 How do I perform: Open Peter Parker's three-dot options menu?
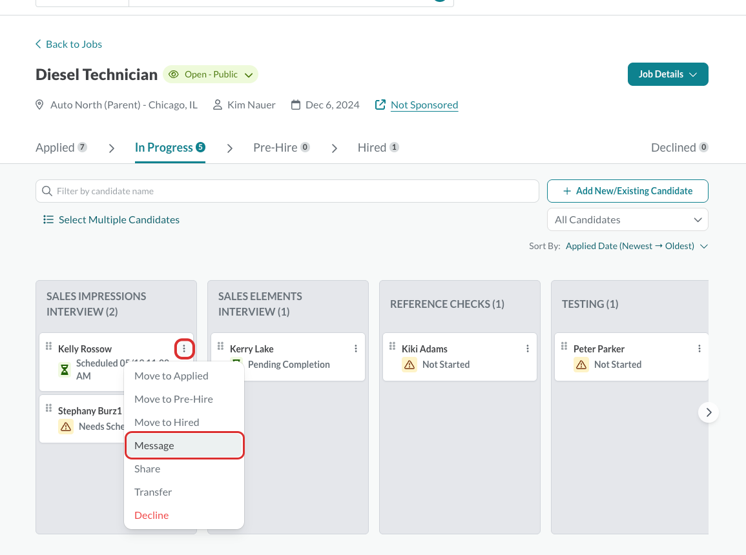coord(699,348)
